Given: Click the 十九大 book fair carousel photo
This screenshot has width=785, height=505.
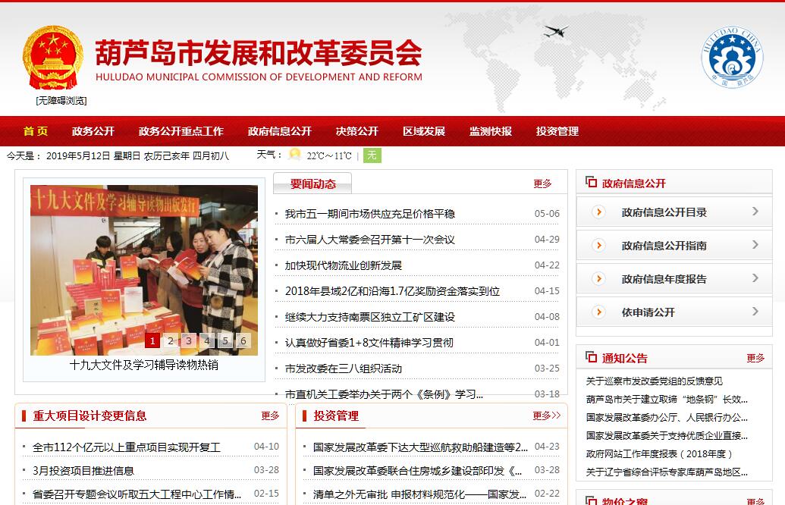Looking at the screenshot, I should coord(144,270).
